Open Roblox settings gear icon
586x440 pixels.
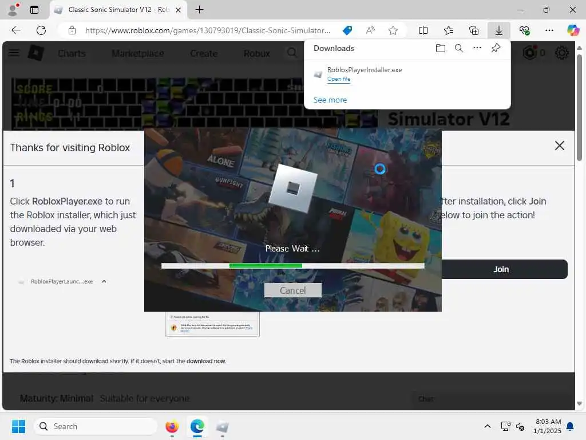(561, 53)
